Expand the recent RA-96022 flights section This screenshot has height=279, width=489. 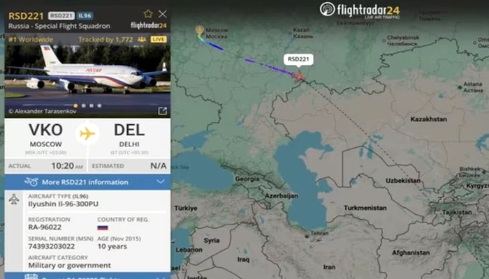[x=87, y=276]
